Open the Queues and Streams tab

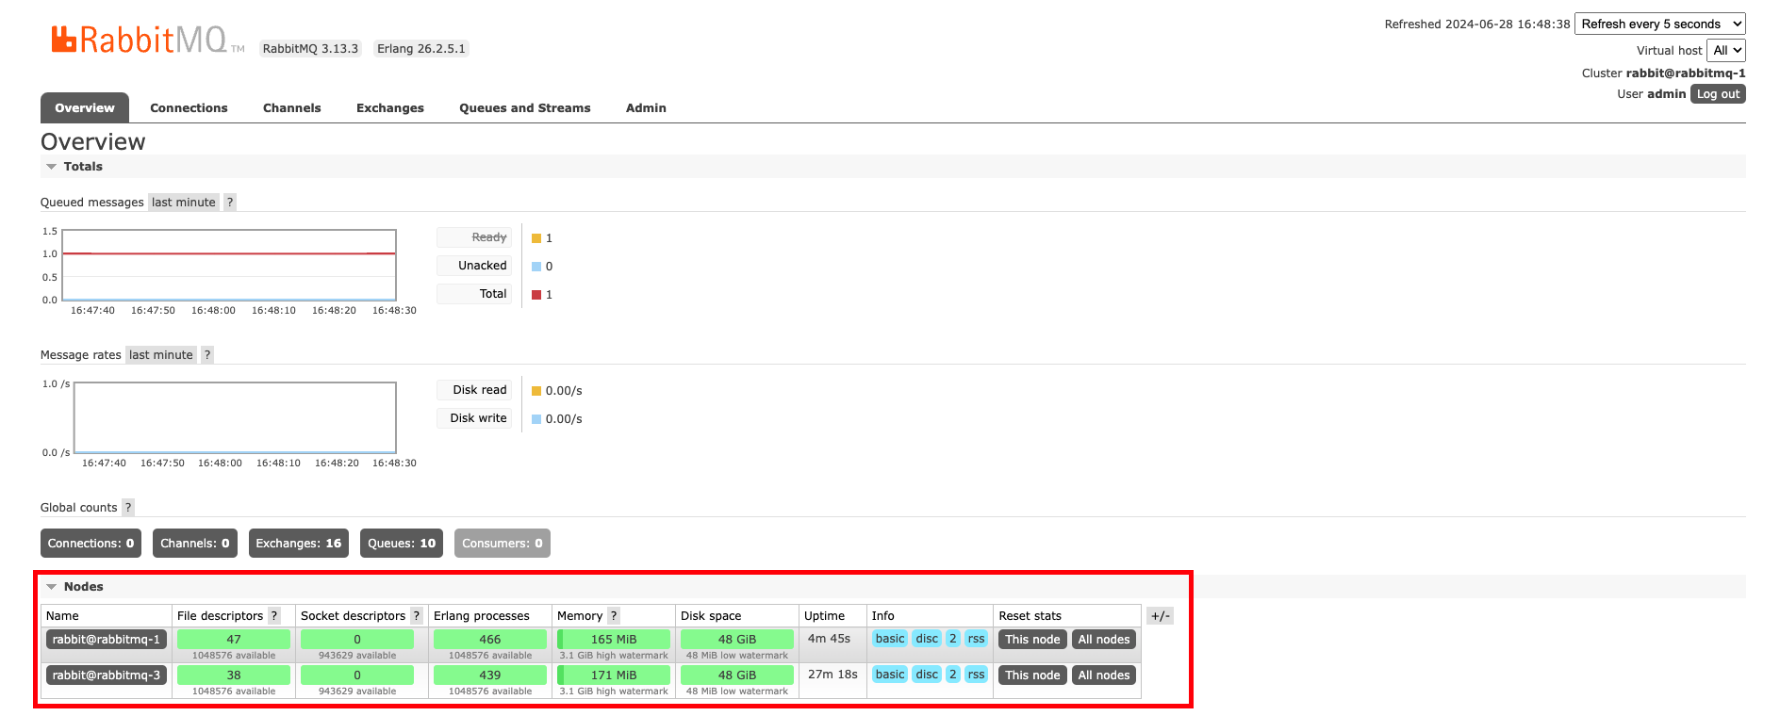pos(525,108)
